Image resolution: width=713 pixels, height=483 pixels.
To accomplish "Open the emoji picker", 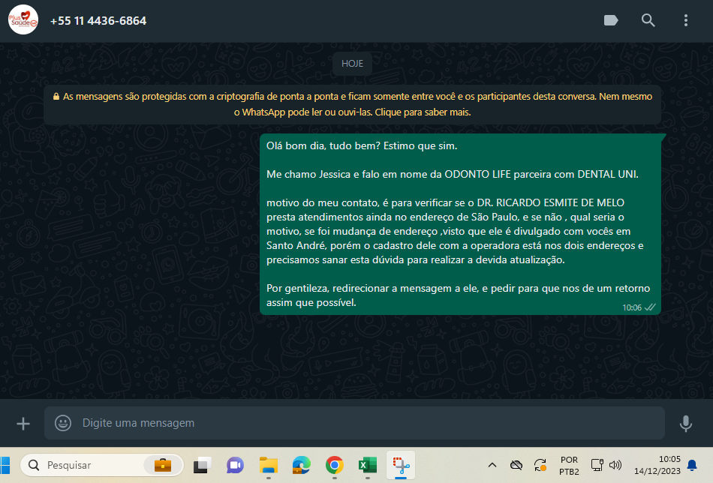I will coord(63,423).
